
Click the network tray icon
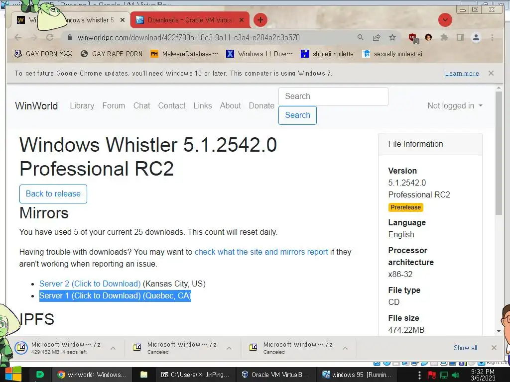click(x=444, y=375)
